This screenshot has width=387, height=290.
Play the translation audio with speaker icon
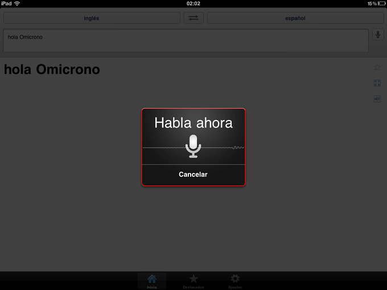377,99
